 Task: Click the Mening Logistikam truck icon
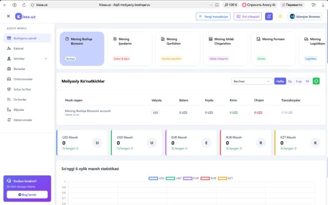[306, 39]
